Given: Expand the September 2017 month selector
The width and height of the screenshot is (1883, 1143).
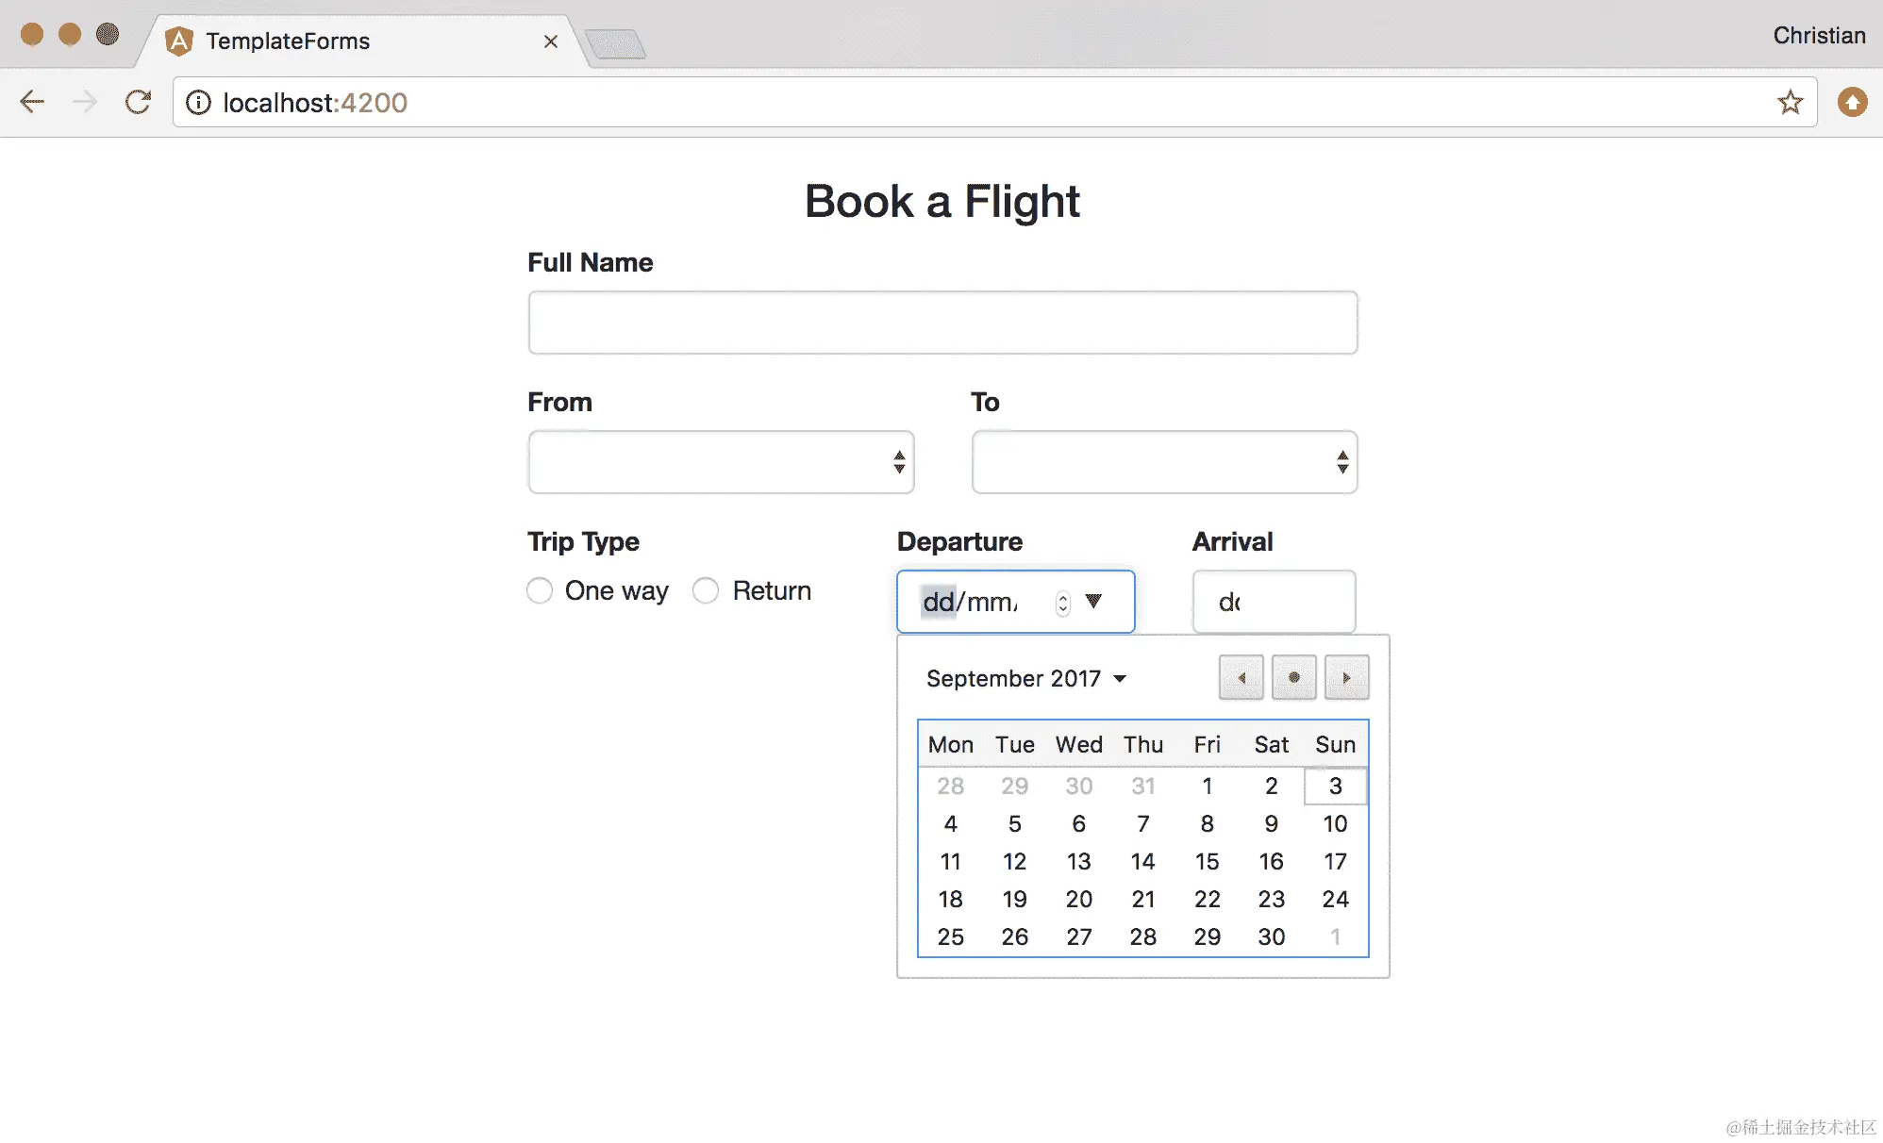Looking at the screenshot, I should [1026, 679].
